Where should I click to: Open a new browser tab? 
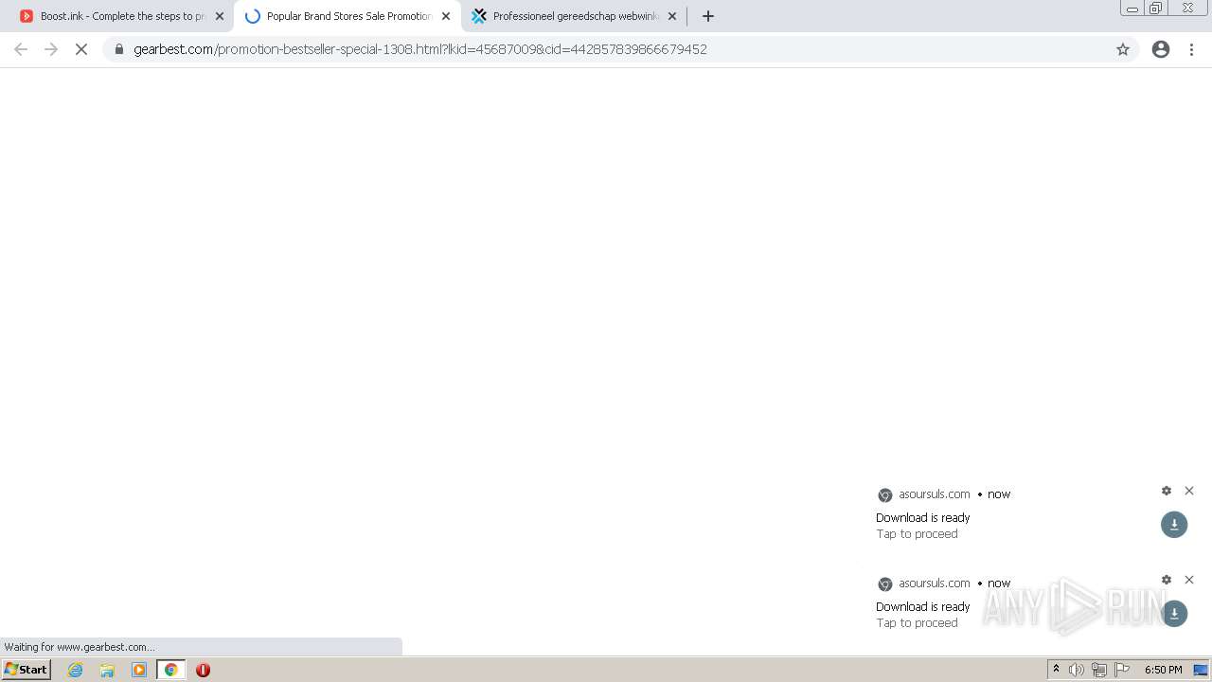(708, 16)
